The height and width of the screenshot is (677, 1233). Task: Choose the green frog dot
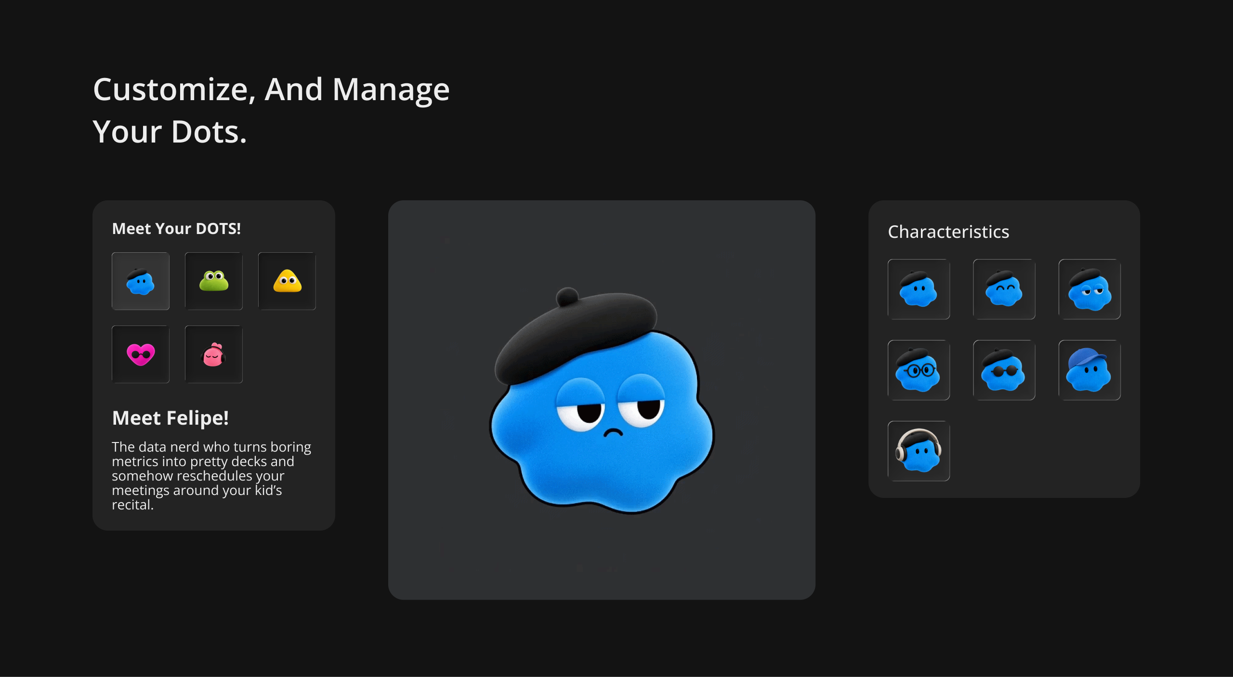[214, 281]
